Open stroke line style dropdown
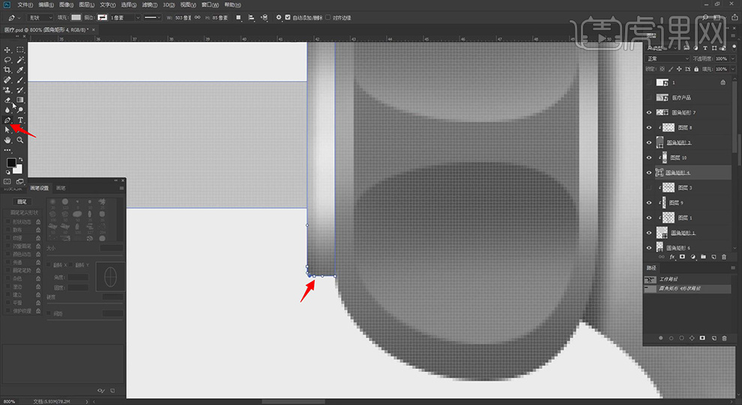 point(152,17)
